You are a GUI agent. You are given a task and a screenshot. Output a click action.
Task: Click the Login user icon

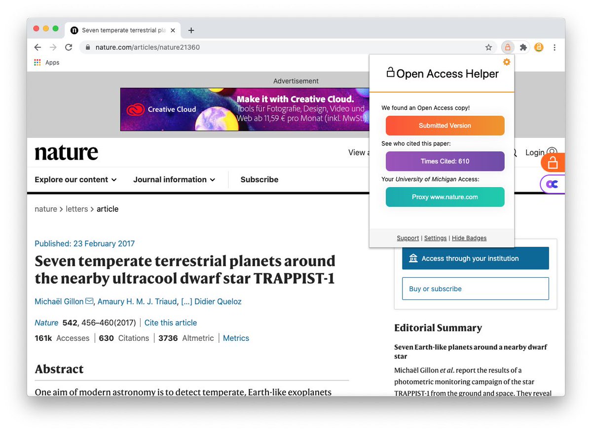(x=552, y=153)
